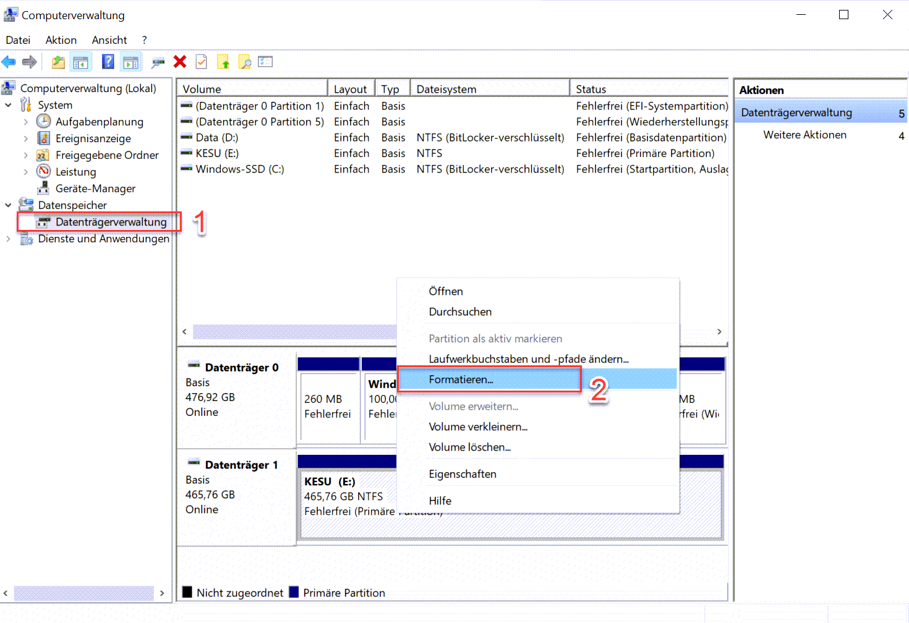Click the Computerverwaltung title bar app icon
This screenshot has height=623, width=909.
point(11,14)
